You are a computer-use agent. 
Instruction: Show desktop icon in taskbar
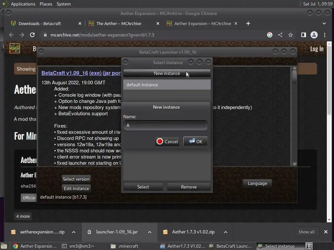(x=4, y=246)
